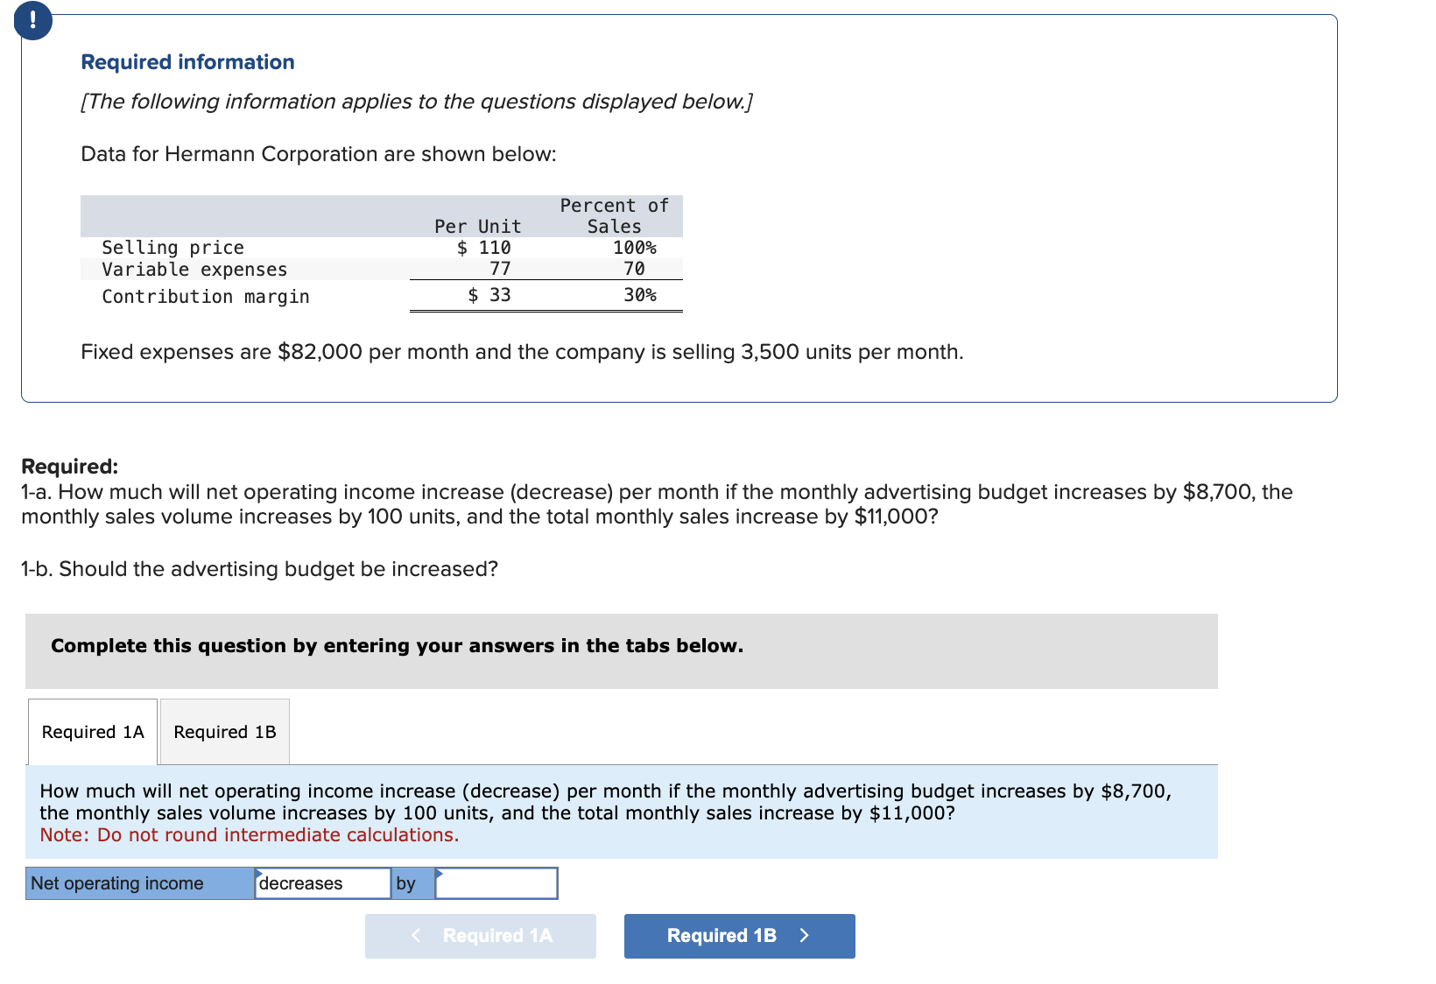Select the Required 1A tab

coord(92,732)
